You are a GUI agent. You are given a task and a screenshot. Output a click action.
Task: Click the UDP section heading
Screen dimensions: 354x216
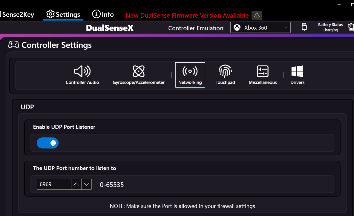(x=27, y=107)
